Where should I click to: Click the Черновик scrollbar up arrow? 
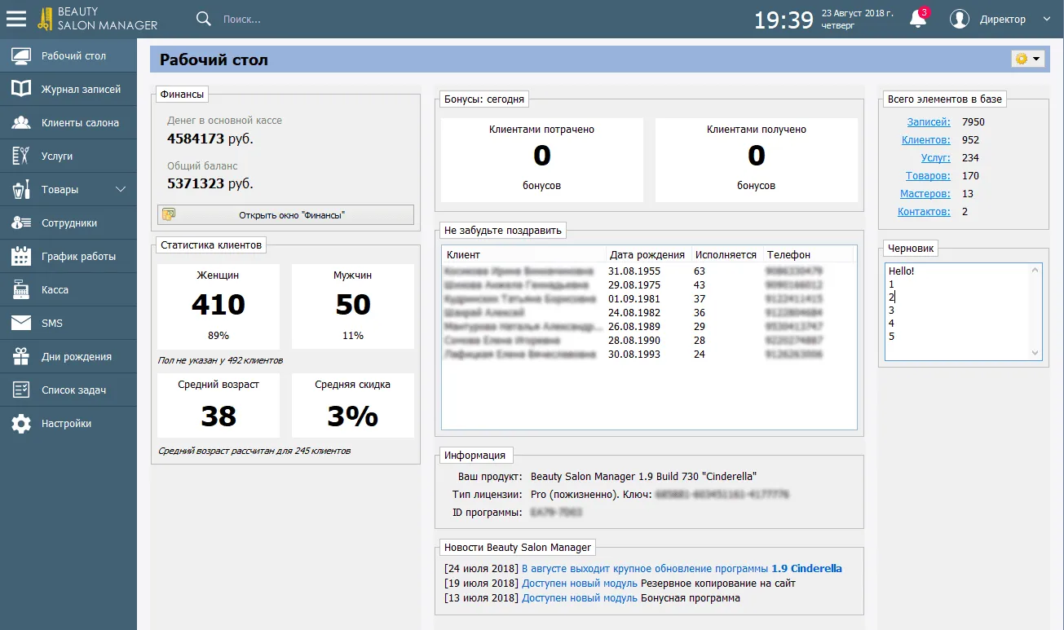[x=1035, y=271]
